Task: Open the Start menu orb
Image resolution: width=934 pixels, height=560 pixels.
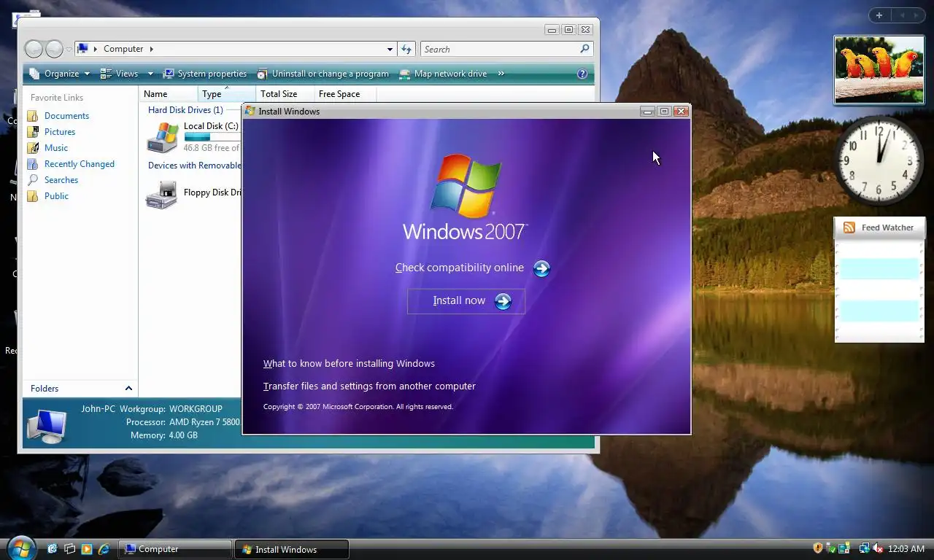Action: [20, 548]
